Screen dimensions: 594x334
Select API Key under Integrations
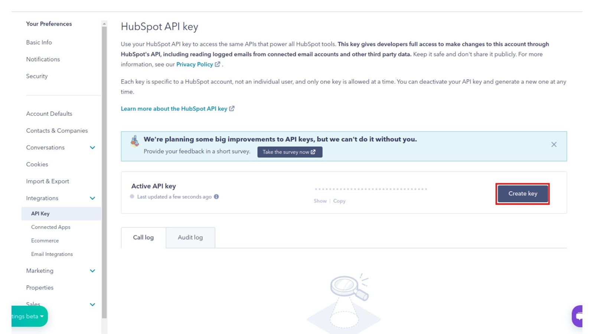[61, 214]
